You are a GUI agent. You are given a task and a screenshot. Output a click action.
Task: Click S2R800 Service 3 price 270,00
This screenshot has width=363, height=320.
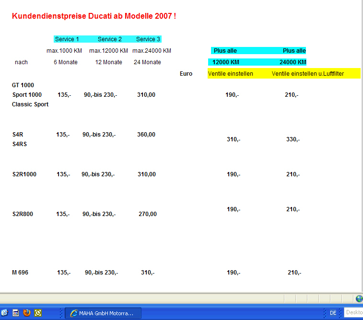(148, 214)
